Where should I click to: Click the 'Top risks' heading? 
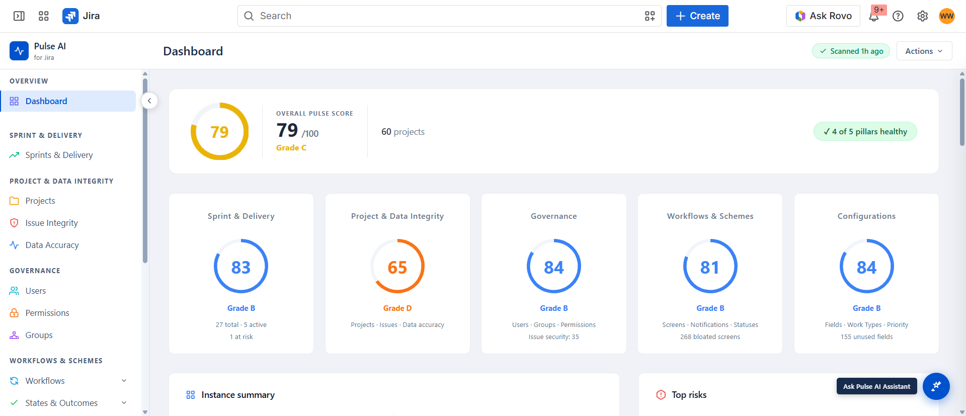click(x=689, y=395)
